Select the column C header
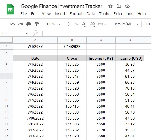This screenshot has height=140, width=151. [x=101, y=40]
